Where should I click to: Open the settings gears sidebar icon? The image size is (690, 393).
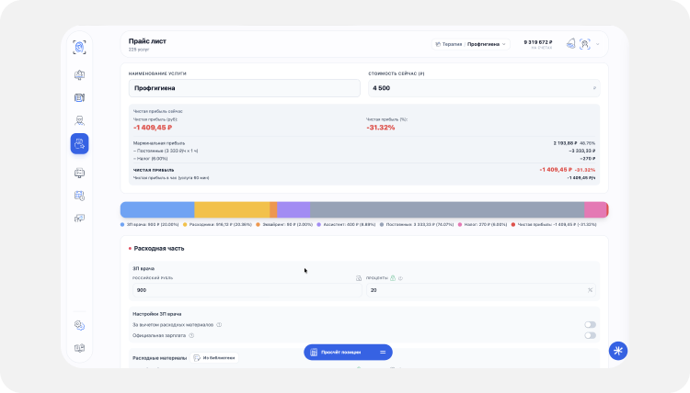[79, 325]
